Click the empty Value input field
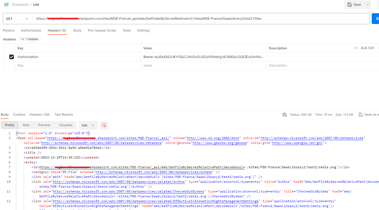379x210 pixels. pos(204,66)
